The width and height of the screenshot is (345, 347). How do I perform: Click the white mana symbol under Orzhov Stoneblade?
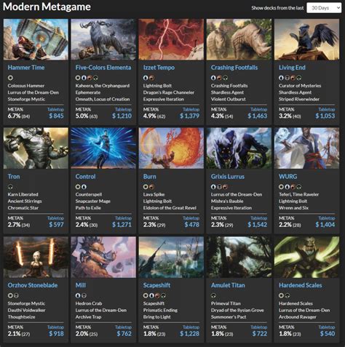click(x=10, y=295)
